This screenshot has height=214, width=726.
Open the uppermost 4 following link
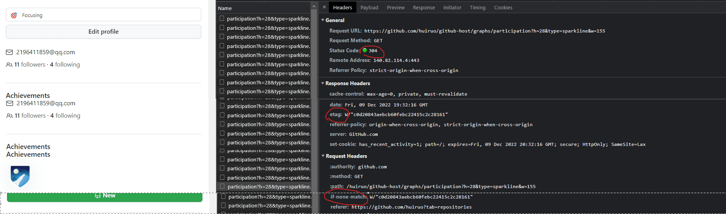pyautogui.click(x=65, y=65)
